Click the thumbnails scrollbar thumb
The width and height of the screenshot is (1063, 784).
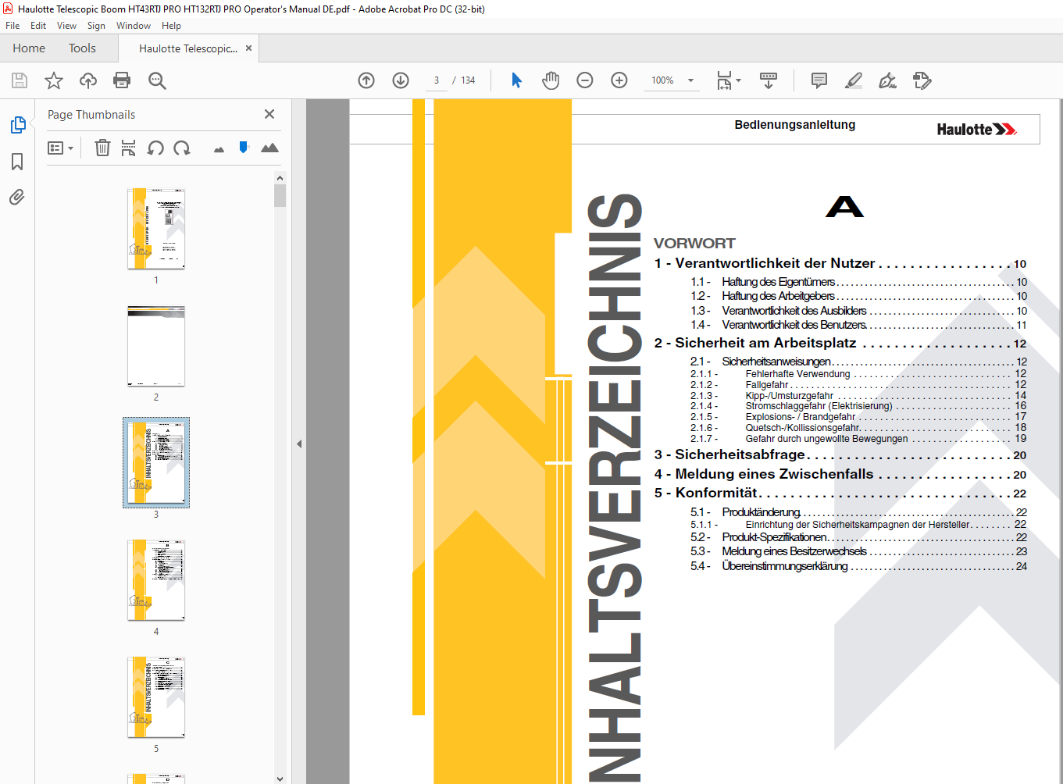pos(280,195)
